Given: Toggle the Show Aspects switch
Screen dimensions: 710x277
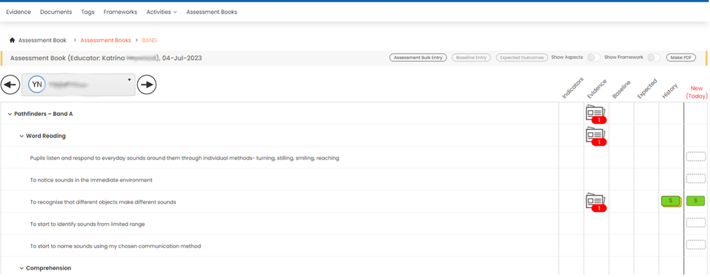Looking at the screenshot, I should pyautogui.click(x=593, y=57).
